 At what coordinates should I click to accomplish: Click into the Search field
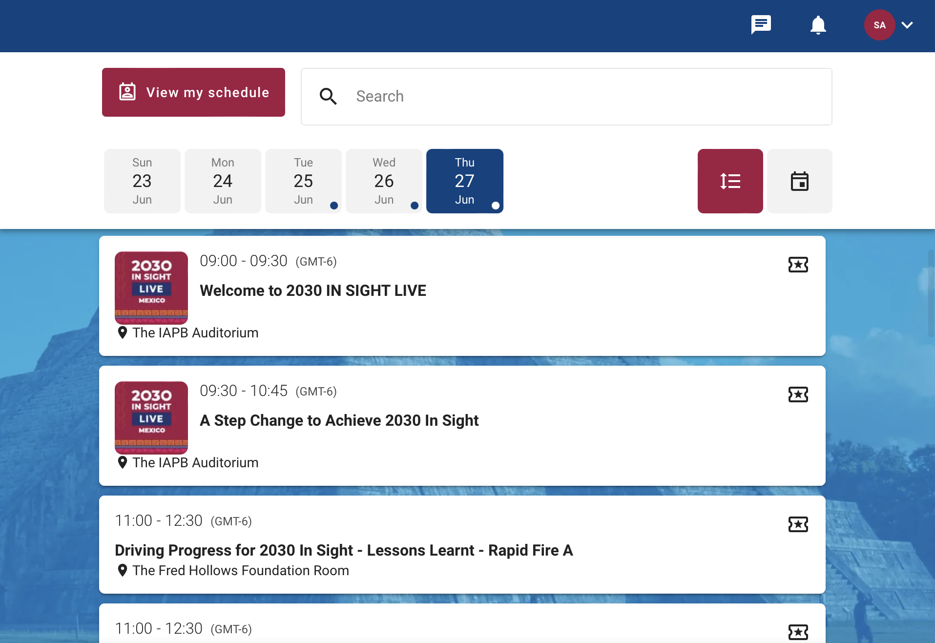tap(586, 97)
